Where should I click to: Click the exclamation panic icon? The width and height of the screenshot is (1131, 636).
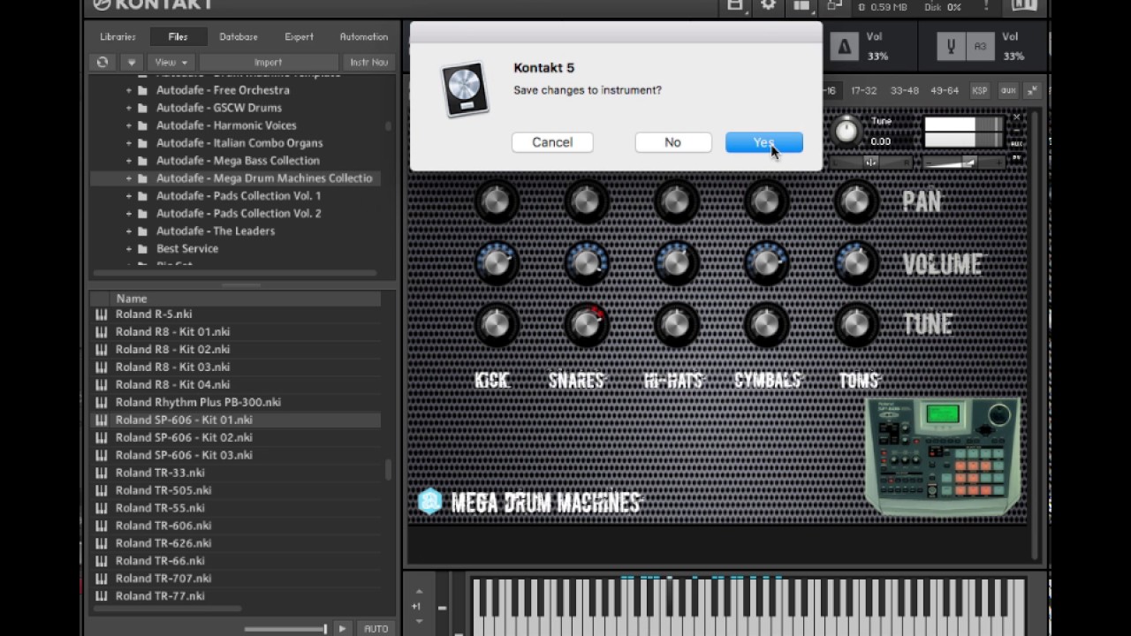(987, 5)
